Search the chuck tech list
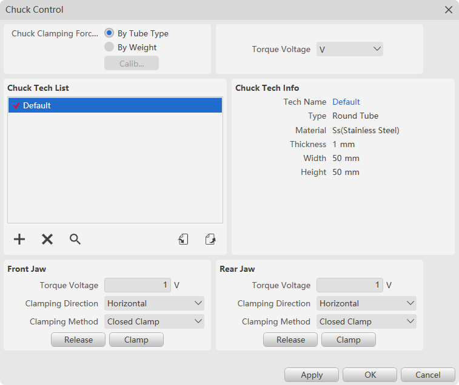 (75, 239)
